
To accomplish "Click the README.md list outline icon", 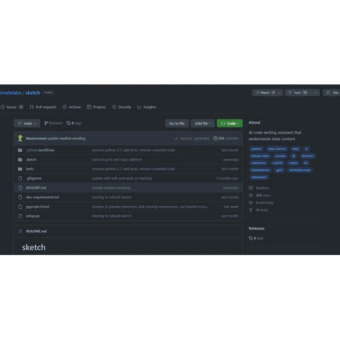I will (x=20, y=231).
